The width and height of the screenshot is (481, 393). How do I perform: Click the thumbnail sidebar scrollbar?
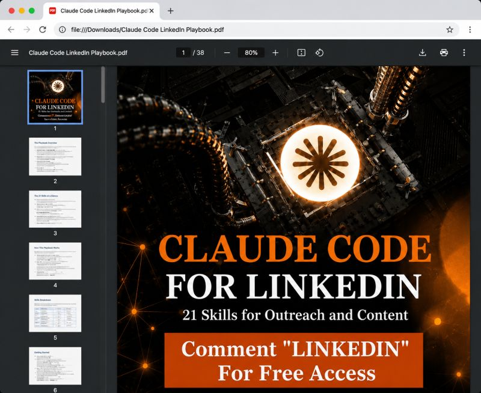pos(103,85)
